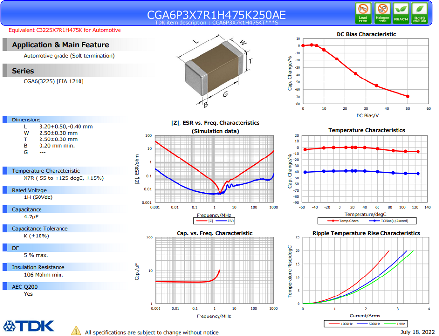Image resolution: width=439 pixels, height=336 pixels.
Task: Select the CGA6(3225) [EIA 1210] text
Action: point(54,81)
